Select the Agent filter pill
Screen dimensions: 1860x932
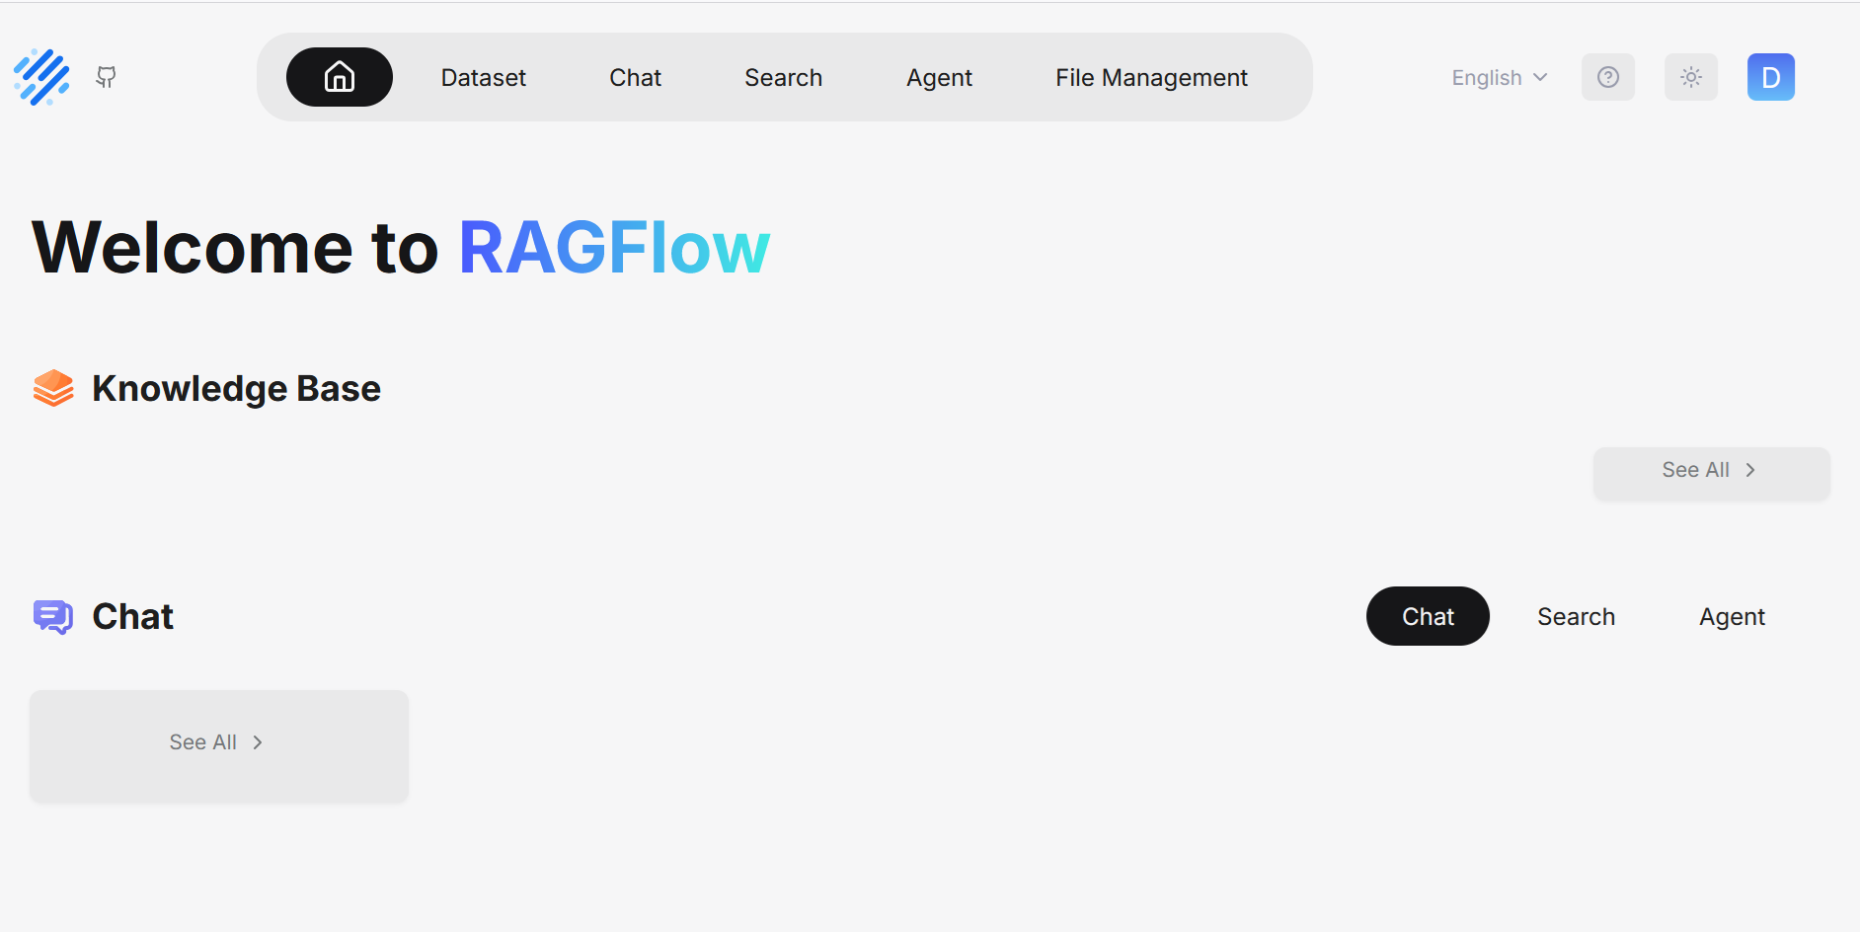pyautogui.click(x=1733, y=616)
